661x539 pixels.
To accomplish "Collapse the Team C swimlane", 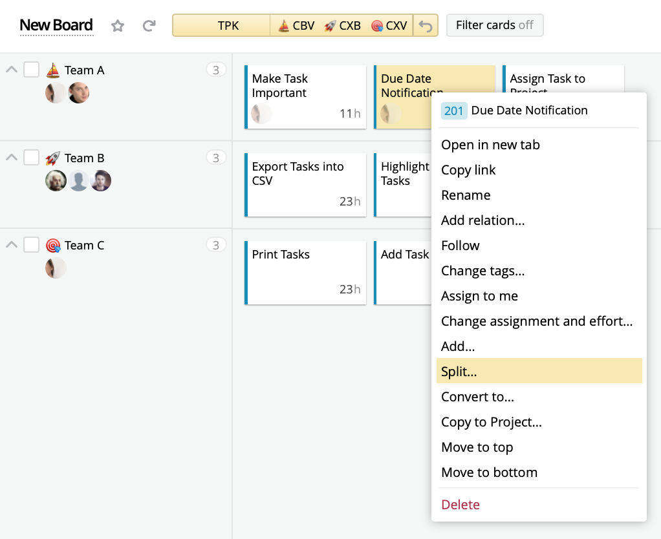I will point(10,244).
